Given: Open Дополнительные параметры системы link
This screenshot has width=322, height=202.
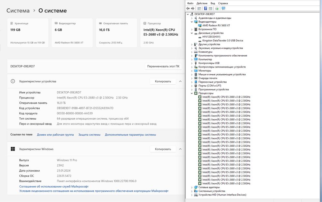Looking at the screenshot, I should coord(130,135).
